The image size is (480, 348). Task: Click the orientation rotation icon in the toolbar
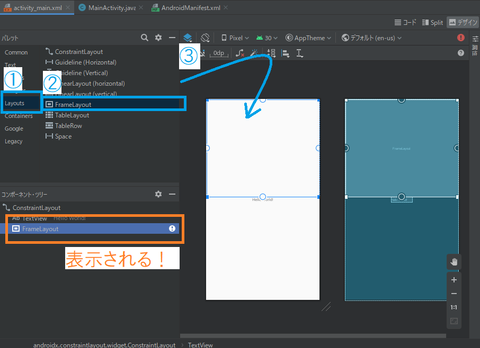coord(206,37)
